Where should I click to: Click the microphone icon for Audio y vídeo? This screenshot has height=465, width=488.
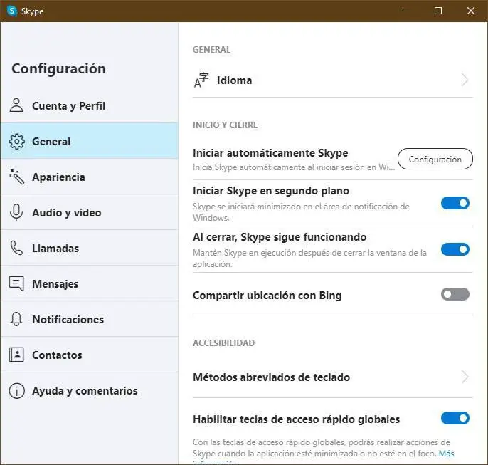pyautogui.click(x=16, y=212)
